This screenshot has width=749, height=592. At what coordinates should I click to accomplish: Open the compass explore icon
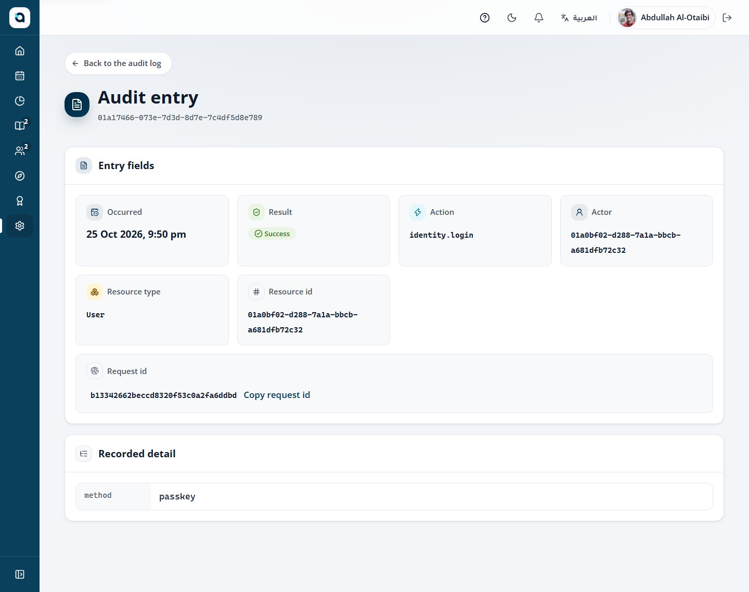pos(20,176)
